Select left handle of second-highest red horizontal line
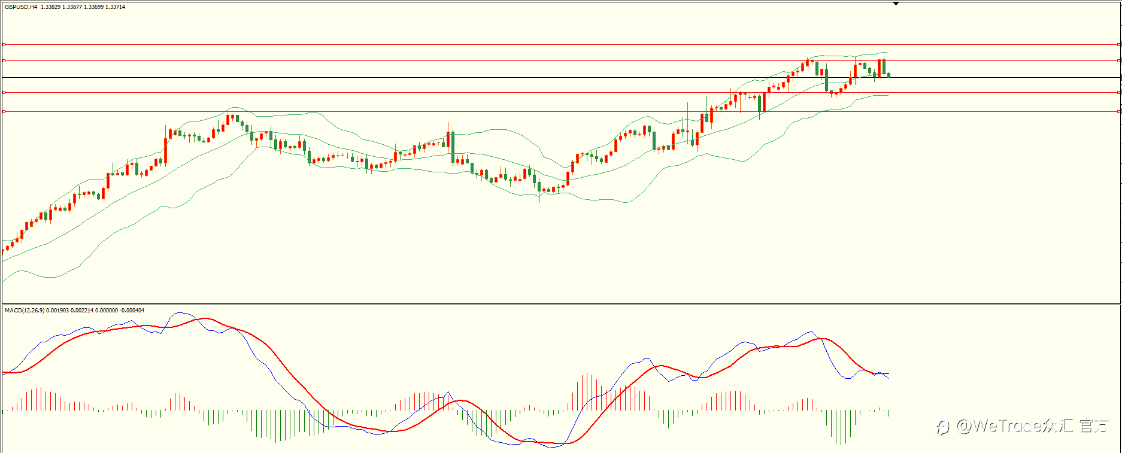Image resolution: width=1122 pixels, height=453 pixels. [x=4, y=60]
